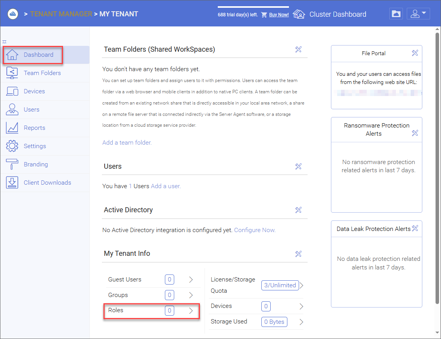
Task: Click the Add a team folder link
Action: [127, 143]
